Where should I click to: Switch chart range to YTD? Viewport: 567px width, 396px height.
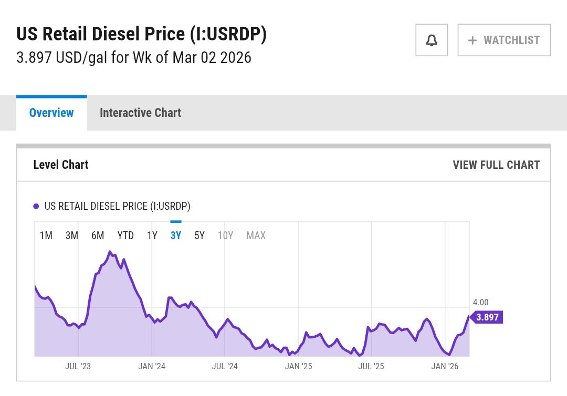(x=125, y=236)
